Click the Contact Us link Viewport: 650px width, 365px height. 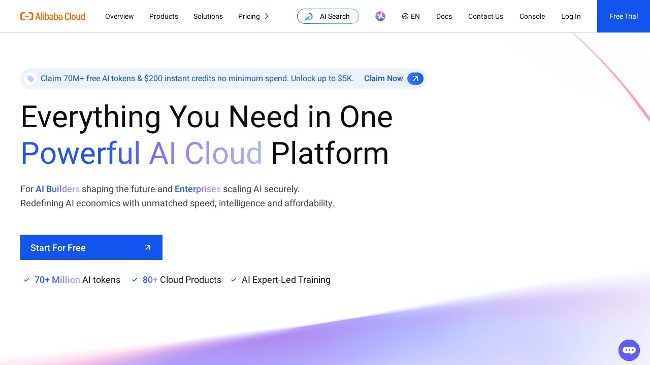[x=485, y=16]
